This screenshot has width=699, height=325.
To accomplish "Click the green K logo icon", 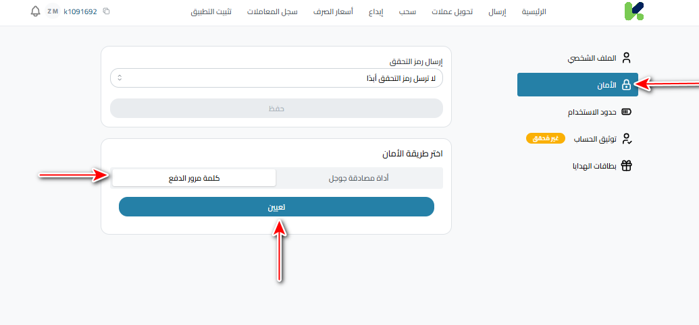I will click(x=634, y=11).
